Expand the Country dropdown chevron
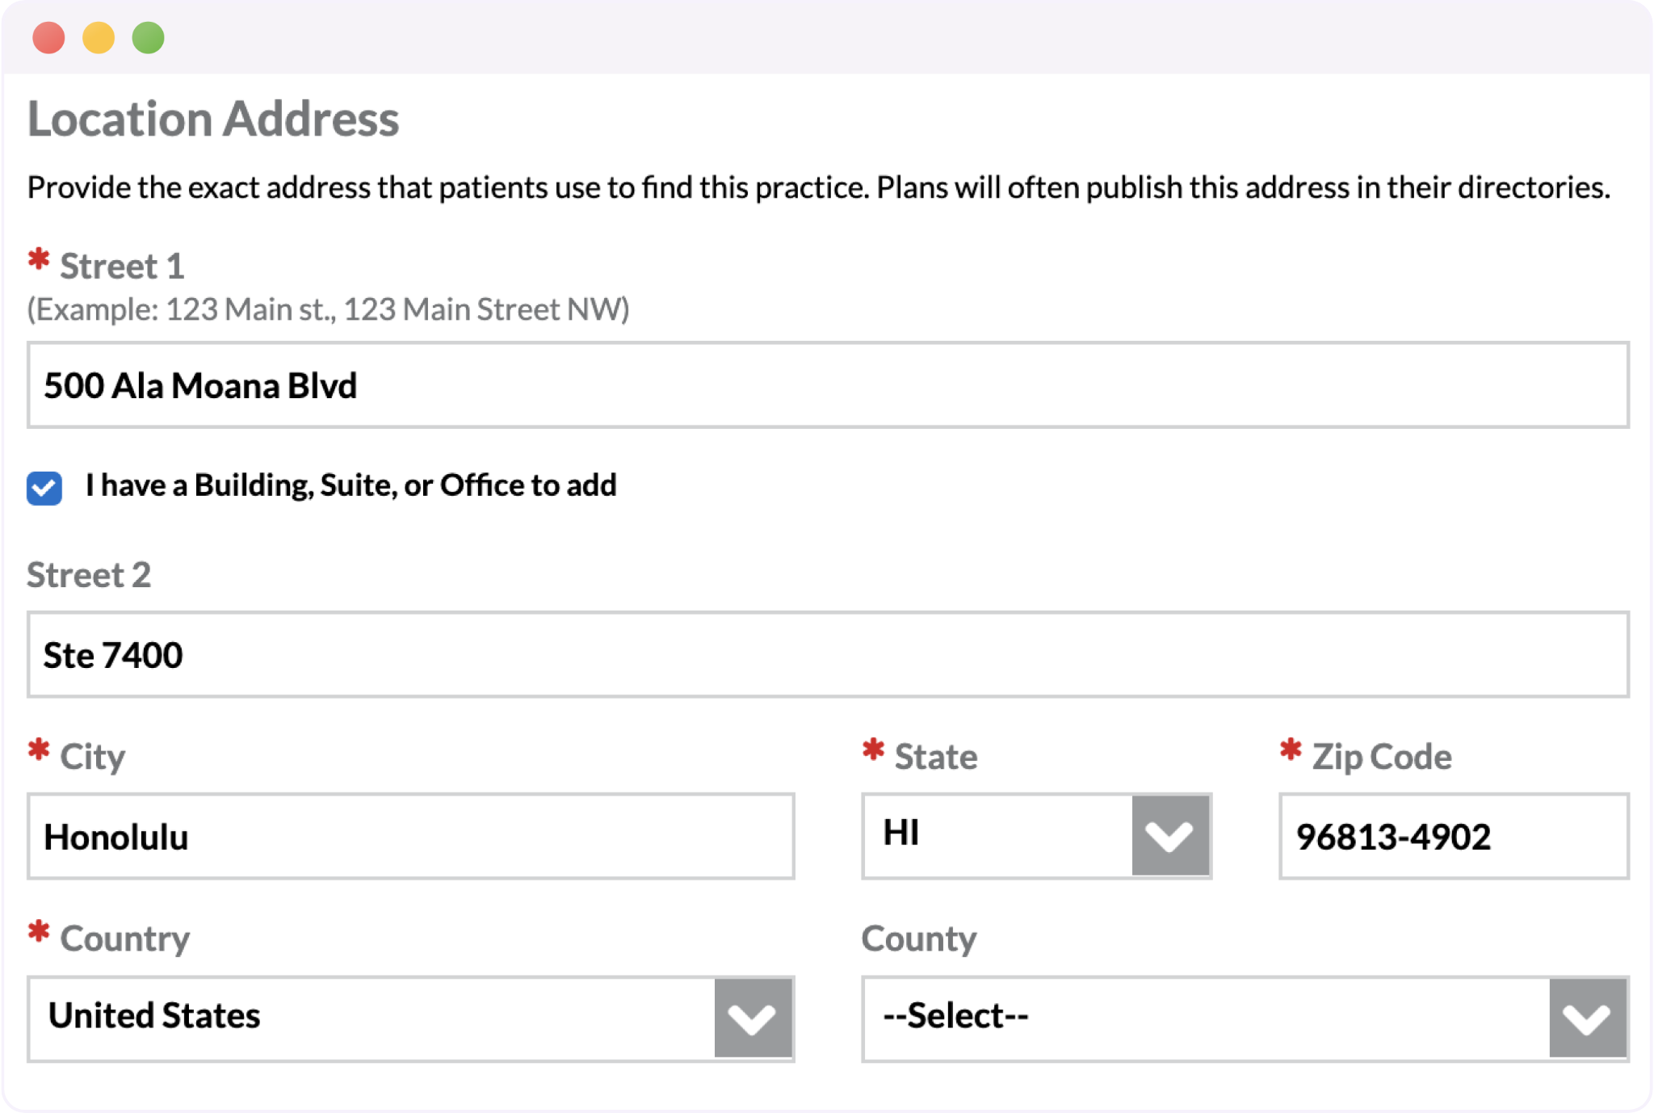Image resolution: width=1654 pixels, height=1113 pixels. [x=753, y=1018]
